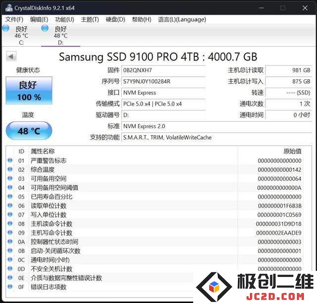Click the status dot for attribute 02 综合温度

point(10,169)
